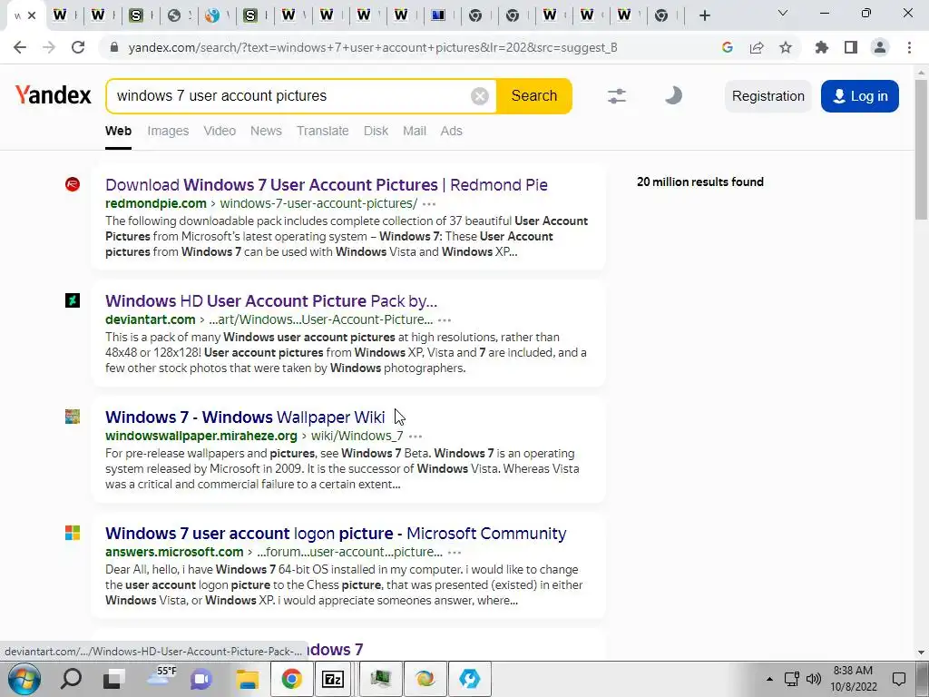Click answers.microsoft.com URL
Screen dimensions: 929x697
[174, 552]
